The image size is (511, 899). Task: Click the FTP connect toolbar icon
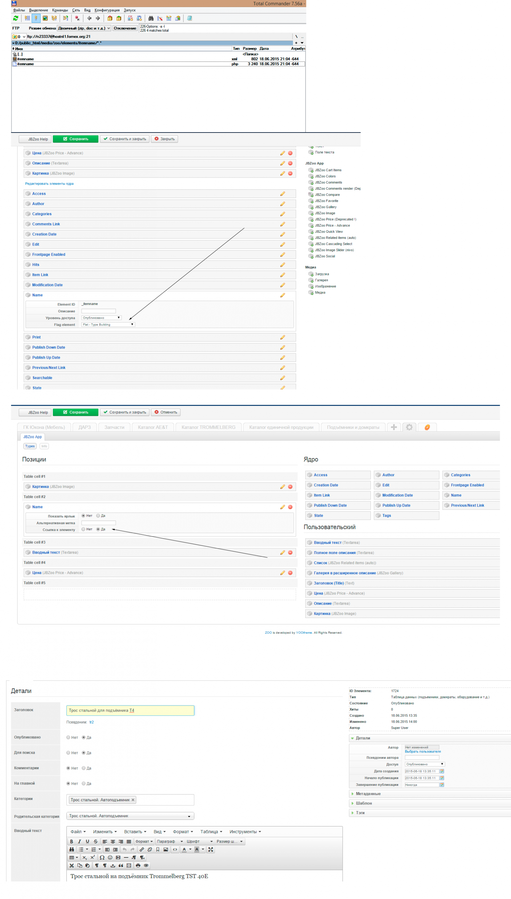(x=130, y=18)
